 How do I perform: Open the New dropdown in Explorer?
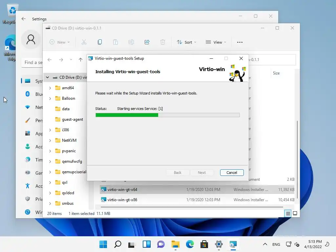coord(60,42)
